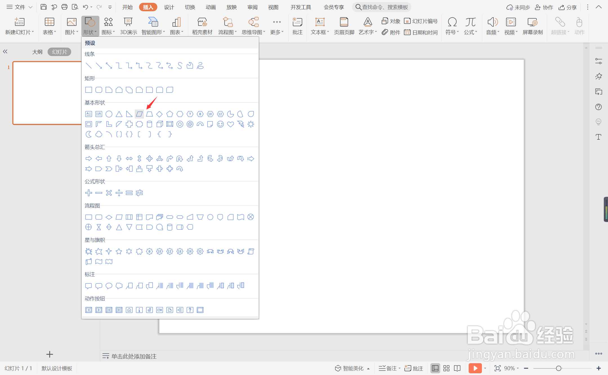The width and height of the screenshot is (608, 375).
Task: Choose the Help question mark action button
Action: tap(190, 310)
